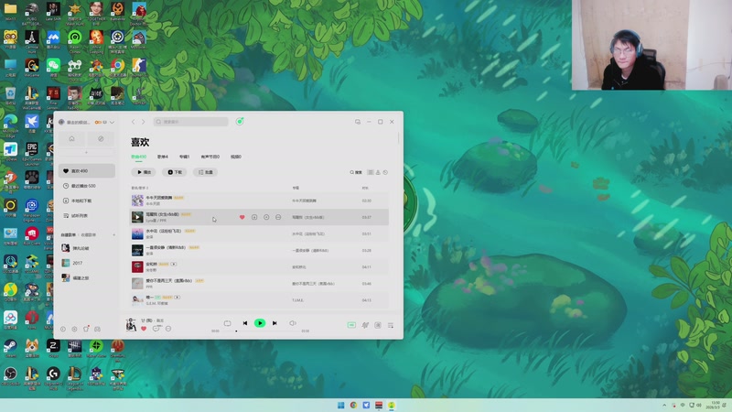Skip to the next track

point(274,323)
